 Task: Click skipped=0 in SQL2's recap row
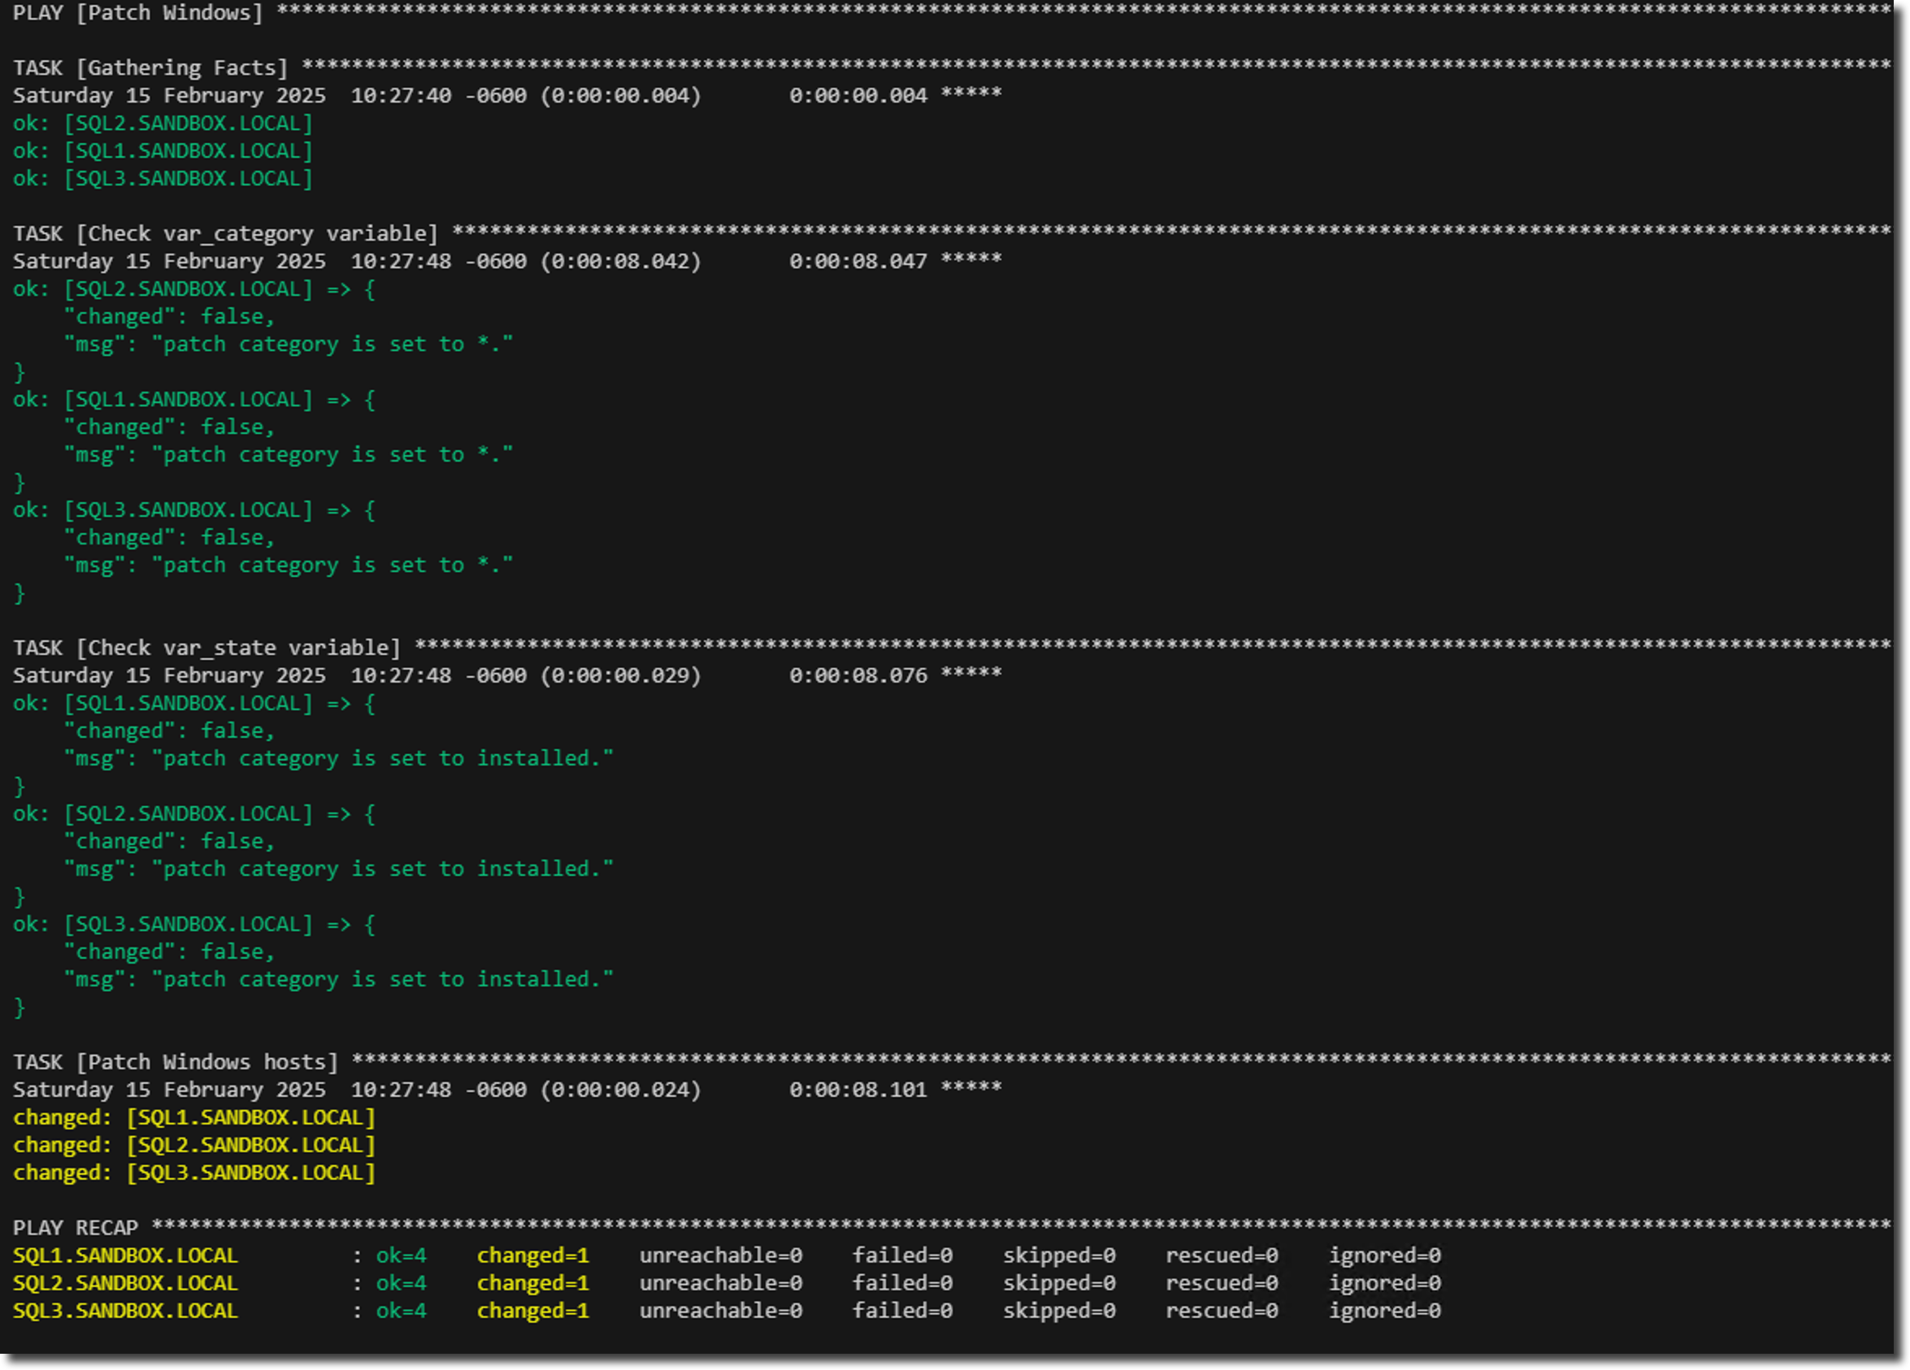pyautogui.click(x=1059, y=1283)
